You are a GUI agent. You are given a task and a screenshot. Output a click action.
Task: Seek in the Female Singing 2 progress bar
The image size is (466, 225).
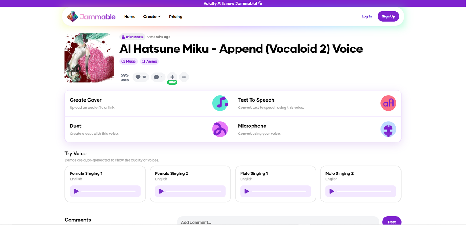pos(194,191)
